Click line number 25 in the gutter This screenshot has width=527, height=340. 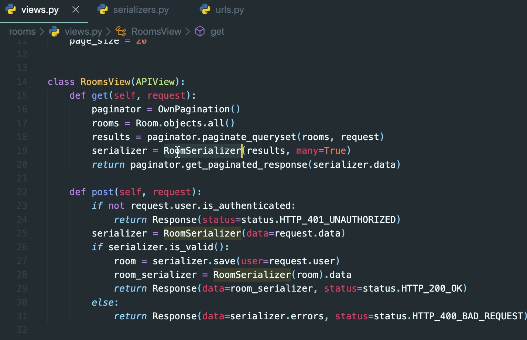(x=21, y=233)
